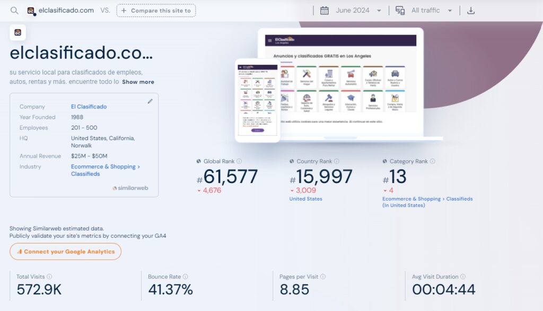Click the icon before Category Rank label
The height and width of the screenshot is (311, 543).
coord(385,161)
